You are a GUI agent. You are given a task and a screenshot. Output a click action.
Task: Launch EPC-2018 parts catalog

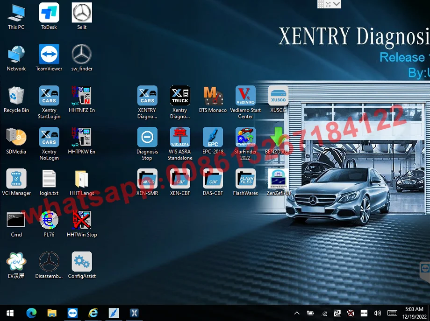pyautogui.click(x=213, y=138)
